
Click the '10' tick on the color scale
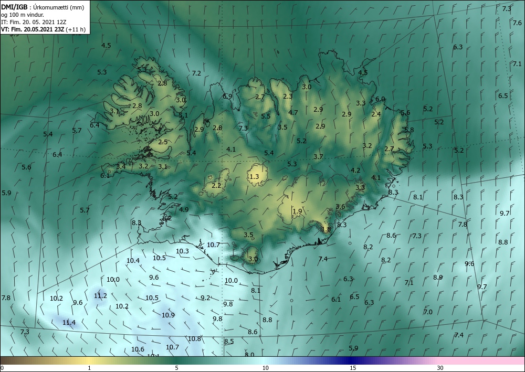click(265, 368)
